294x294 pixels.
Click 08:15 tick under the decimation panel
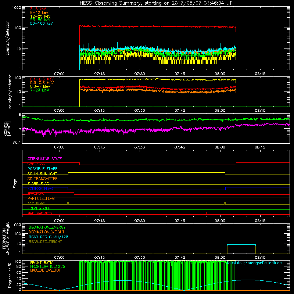[x=260, y=258]
